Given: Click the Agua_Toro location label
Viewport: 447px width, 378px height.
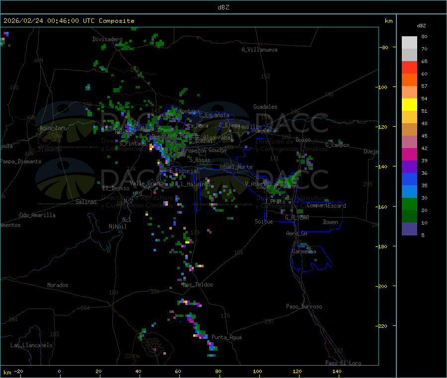Looking at the screenshot, I should point(53,128).
